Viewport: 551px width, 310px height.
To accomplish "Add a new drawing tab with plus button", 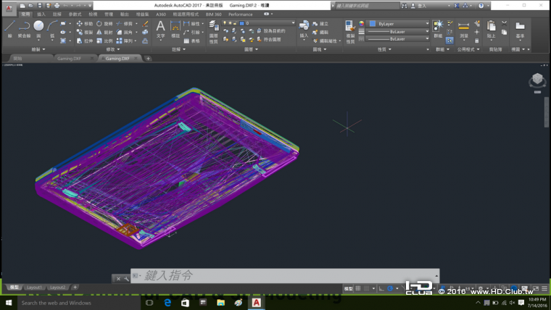I will tap(148, 58).
